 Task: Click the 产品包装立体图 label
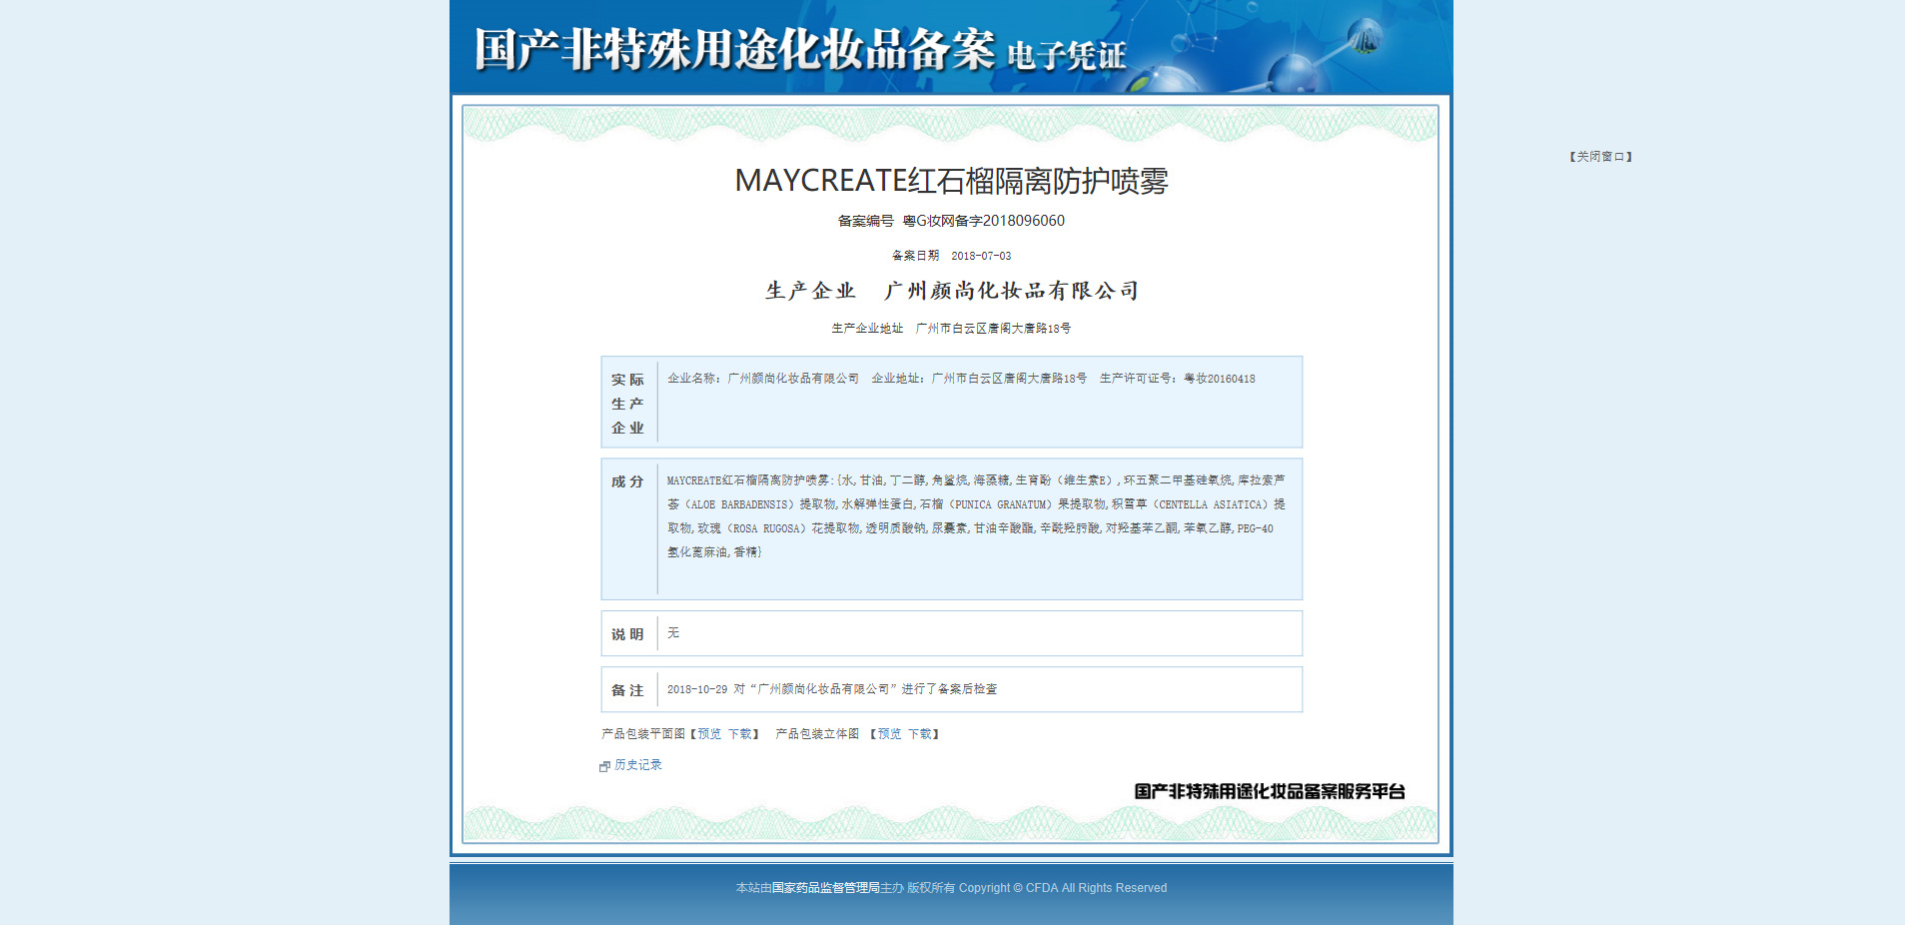coord(817,734)
